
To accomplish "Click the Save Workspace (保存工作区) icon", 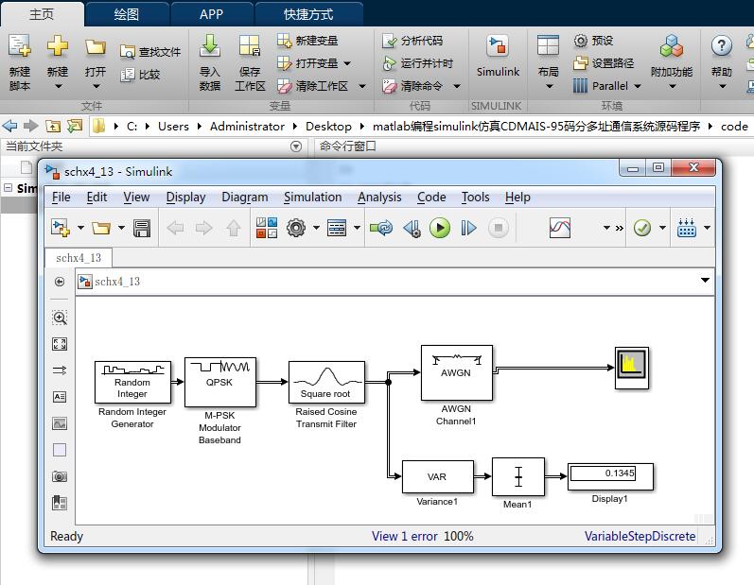I will coord(250,46).
